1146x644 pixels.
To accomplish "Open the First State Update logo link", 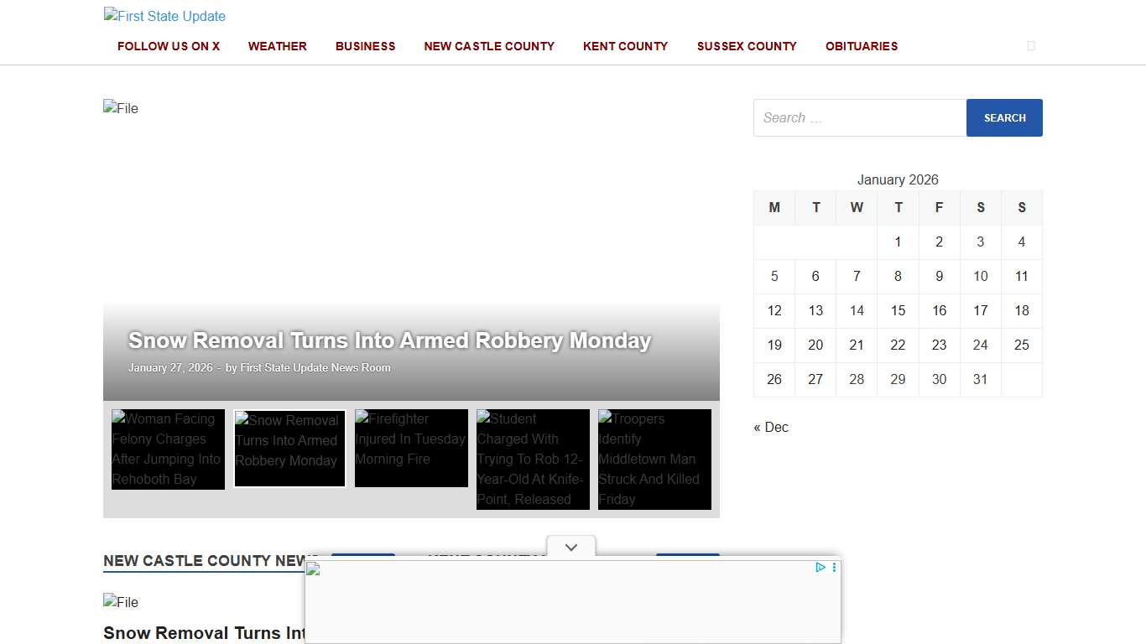I will tap(164, 16).
